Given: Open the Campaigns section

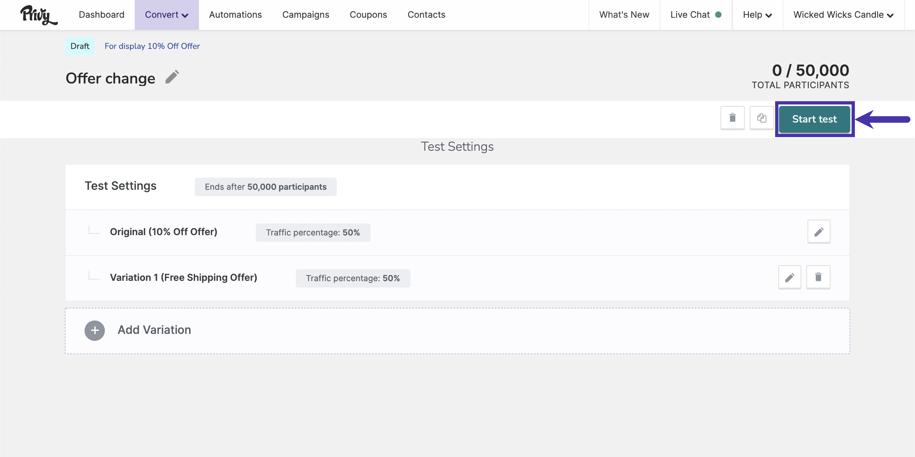Looking at the screenshot, I should tap(306, 15).
